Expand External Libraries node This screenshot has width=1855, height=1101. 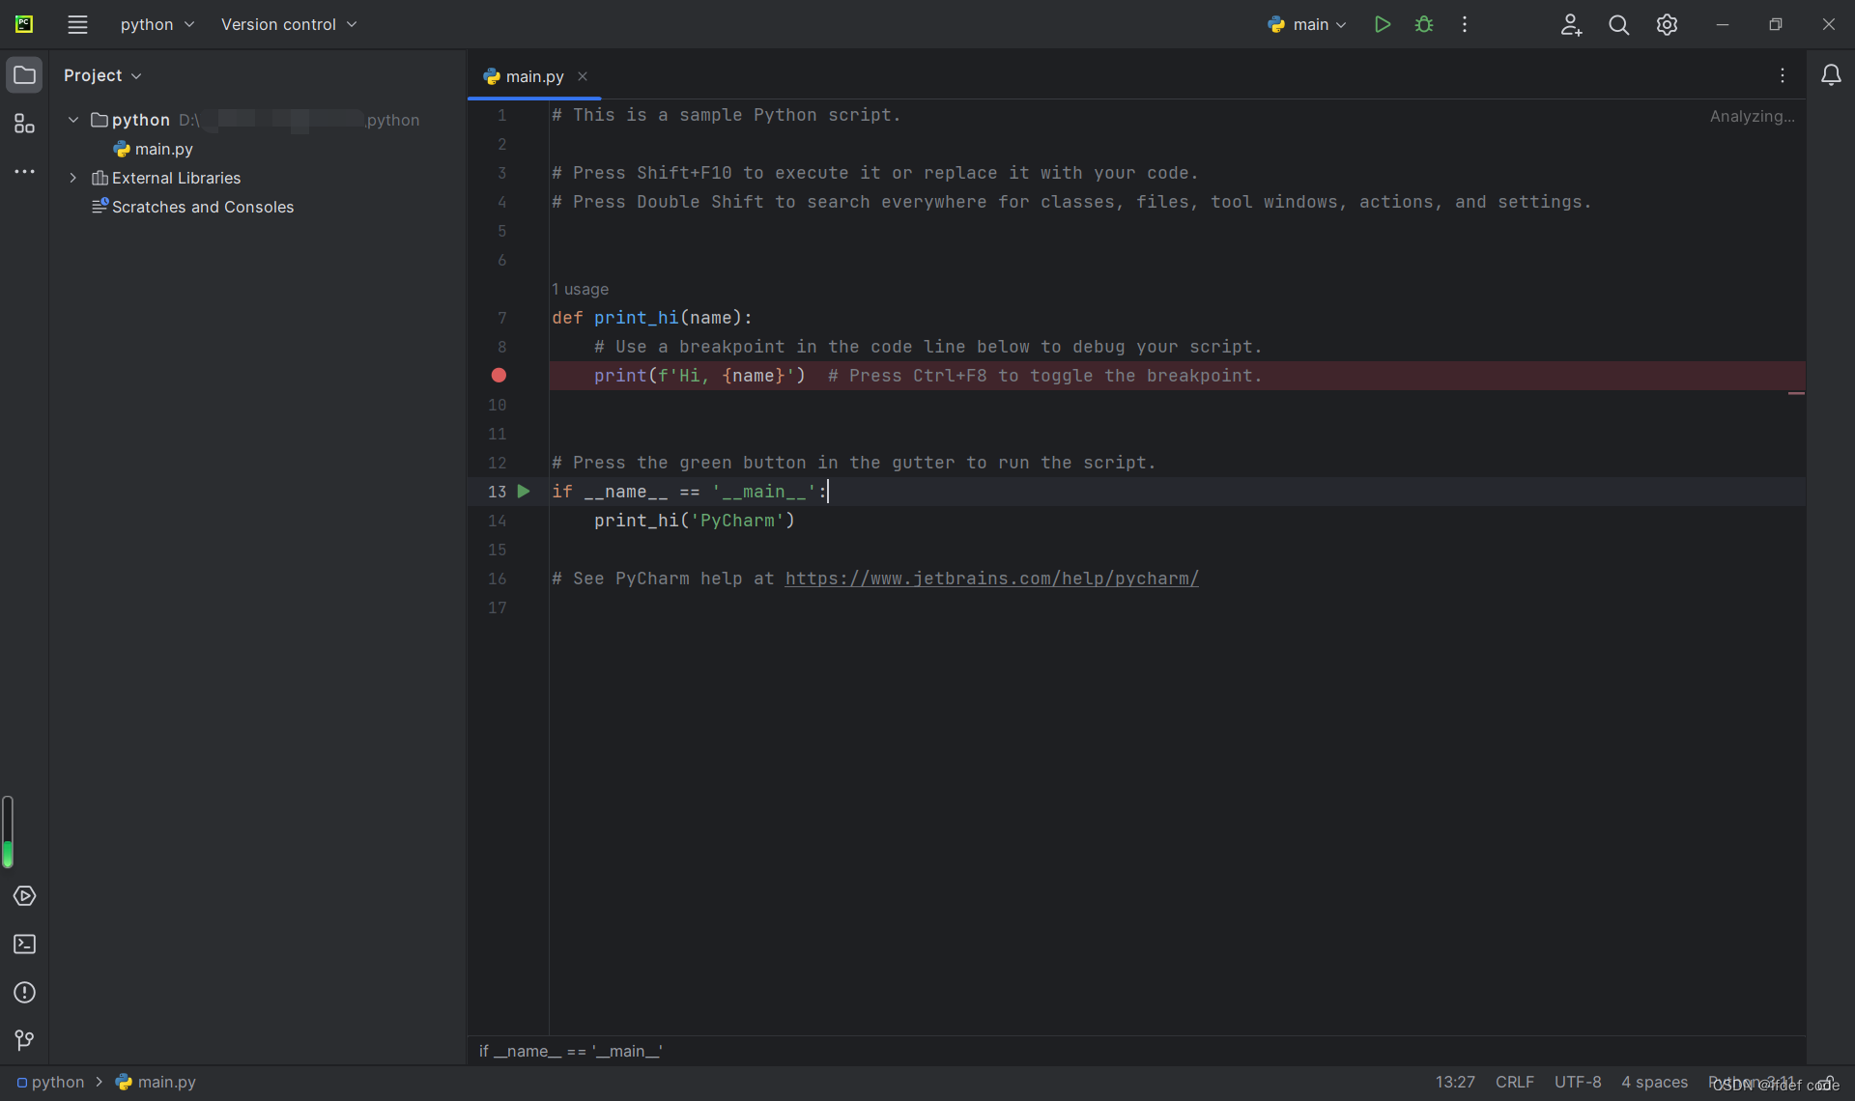click(x=72, y=178)
